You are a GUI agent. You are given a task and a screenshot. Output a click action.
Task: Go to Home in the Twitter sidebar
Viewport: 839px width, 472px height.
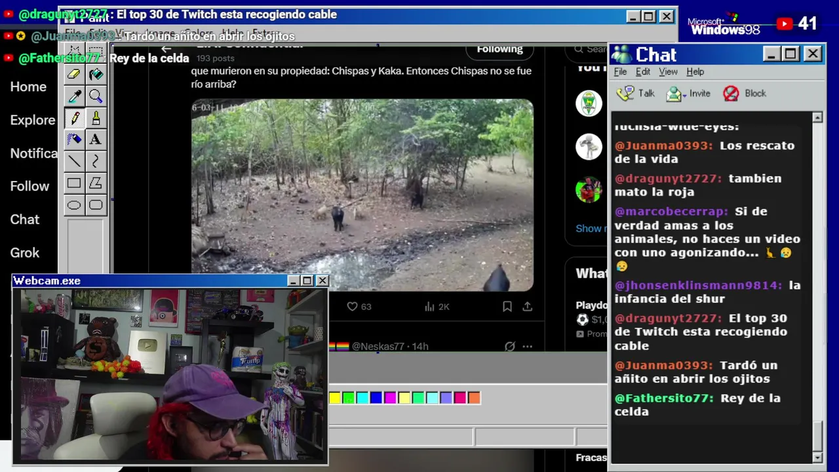point(28,87)
